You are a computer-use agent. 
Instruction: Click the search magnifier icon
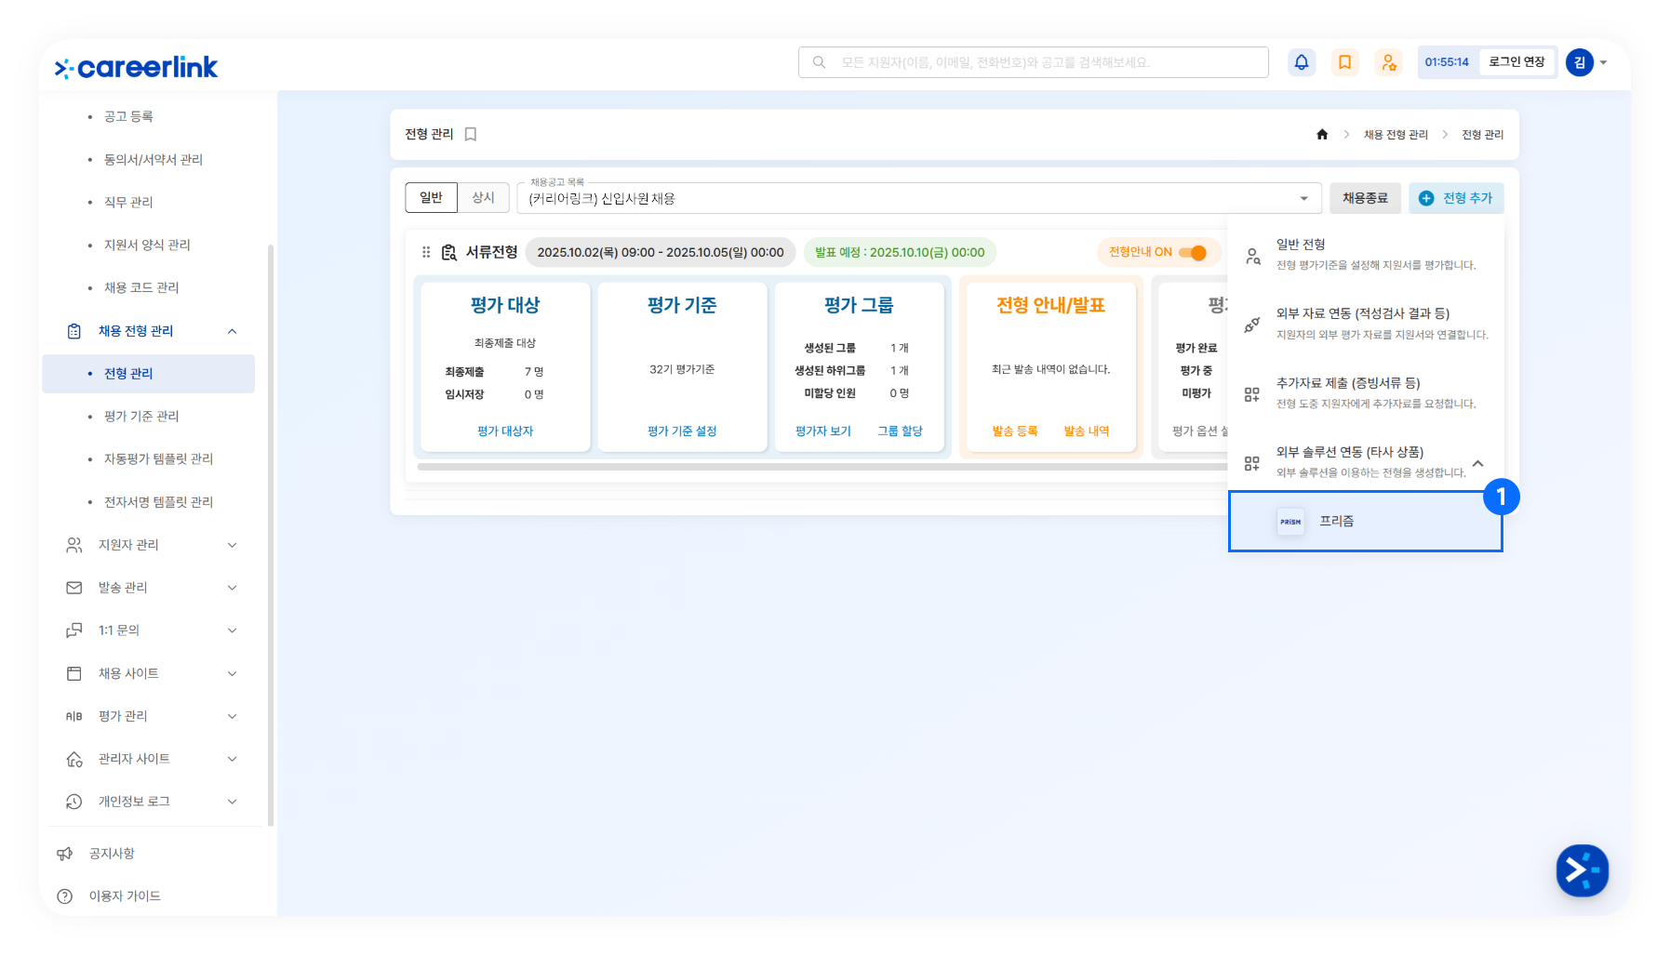click(x=819, y=62)
